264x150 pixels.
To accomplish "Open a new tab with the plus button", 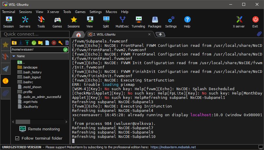I will (x=160, y=34).
